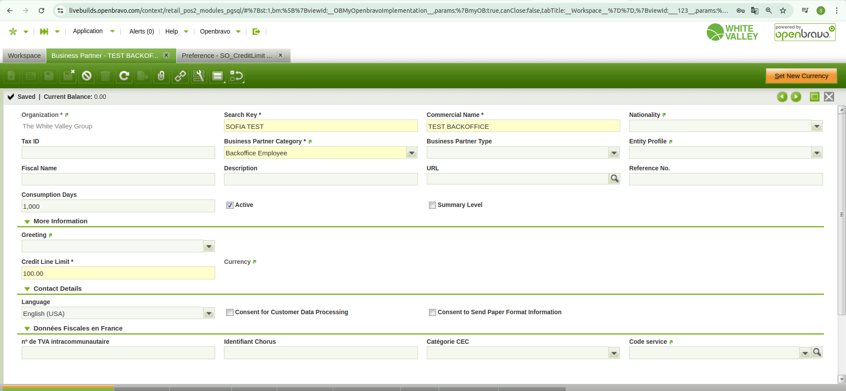Uncheck the Active checkbox

(230, 205)
